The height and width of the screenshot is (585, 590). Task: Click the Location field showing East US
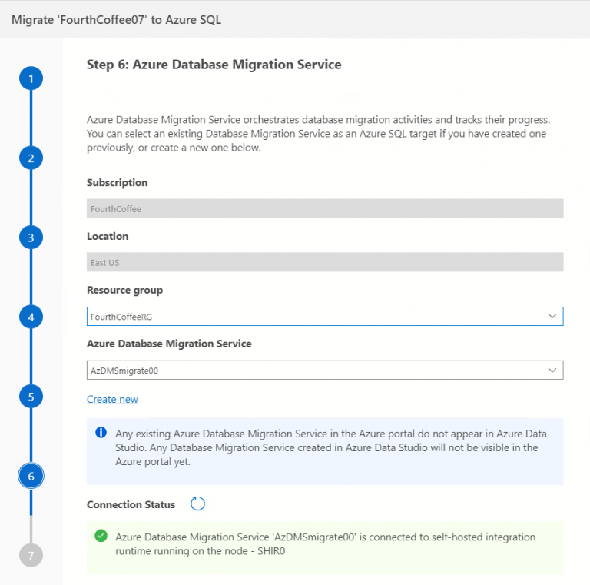pyautogui.click(x=324, y=262)
